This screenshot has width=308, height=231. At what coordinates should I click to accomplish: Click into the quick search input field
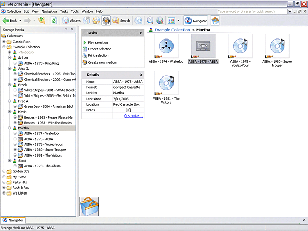[252, 12]
